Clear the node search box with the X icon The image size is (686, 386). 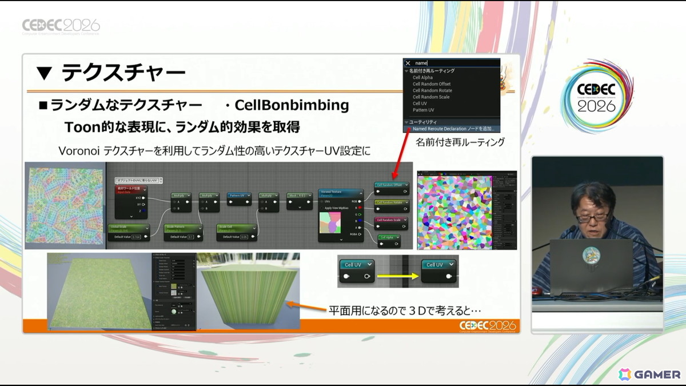(408, 63)
